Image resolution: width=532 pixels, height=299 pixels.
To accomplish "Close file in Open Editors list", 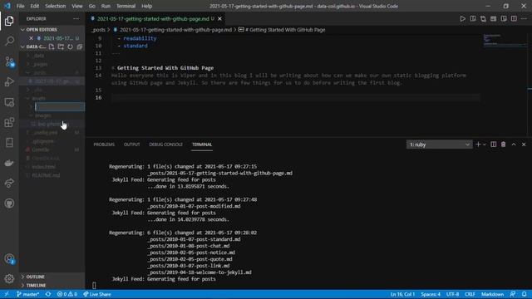I will (x=32, y=38).
